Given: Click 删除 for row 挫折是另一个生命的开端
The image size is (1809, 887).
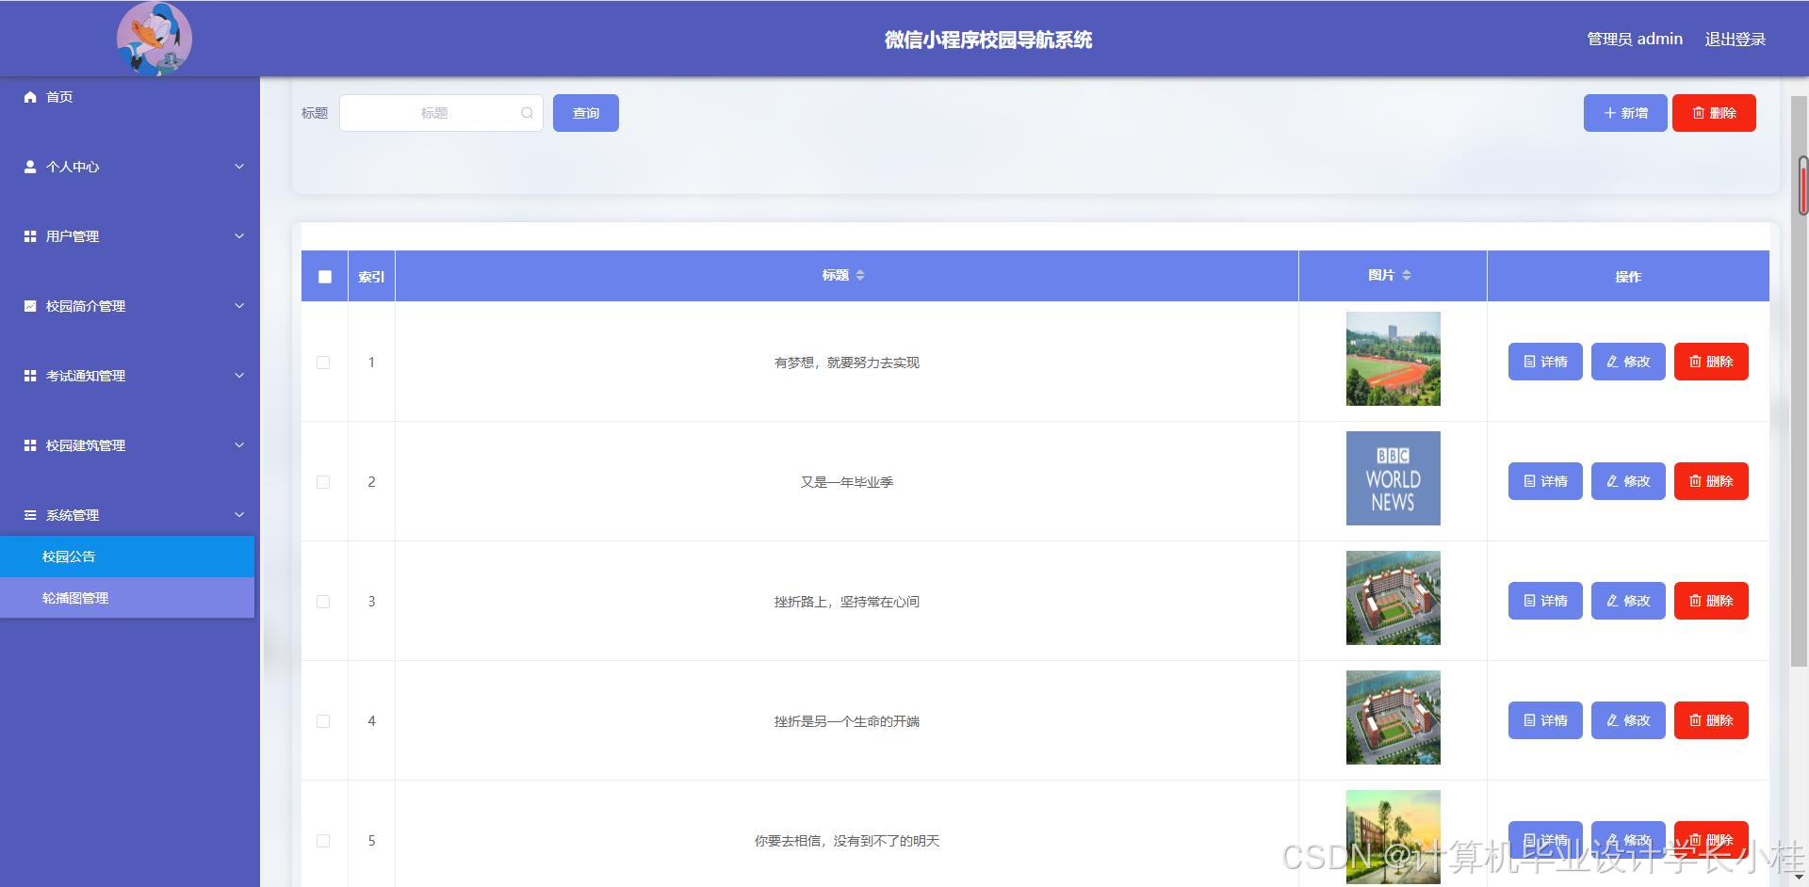Looking at the screenshot, I should (x=1711, y=720).
